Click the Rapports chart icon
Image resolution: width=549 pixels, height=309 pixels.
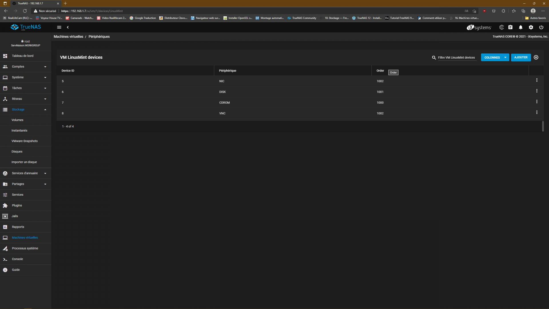click(x=5, y=227)
